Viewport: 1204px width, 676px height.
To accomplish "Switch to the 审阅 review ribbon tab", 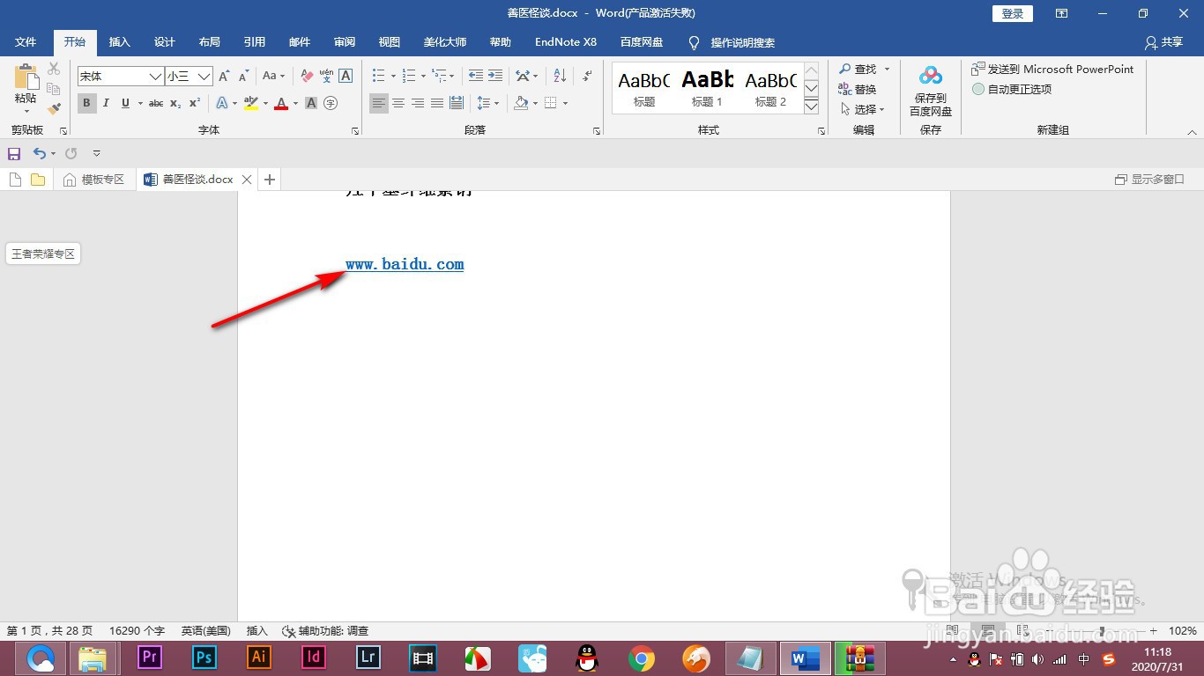I will (x=345, y=42).
